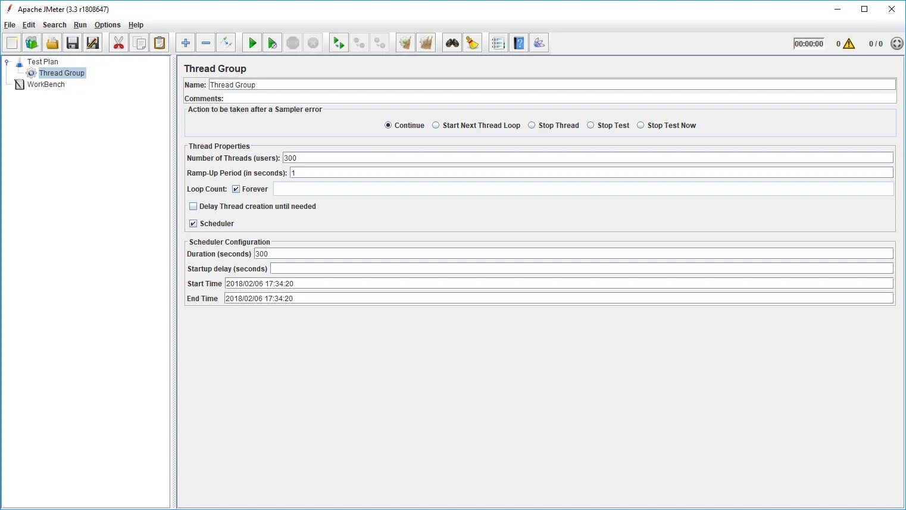Select the Continue radio button
The image size is (906, 510).
388,126
